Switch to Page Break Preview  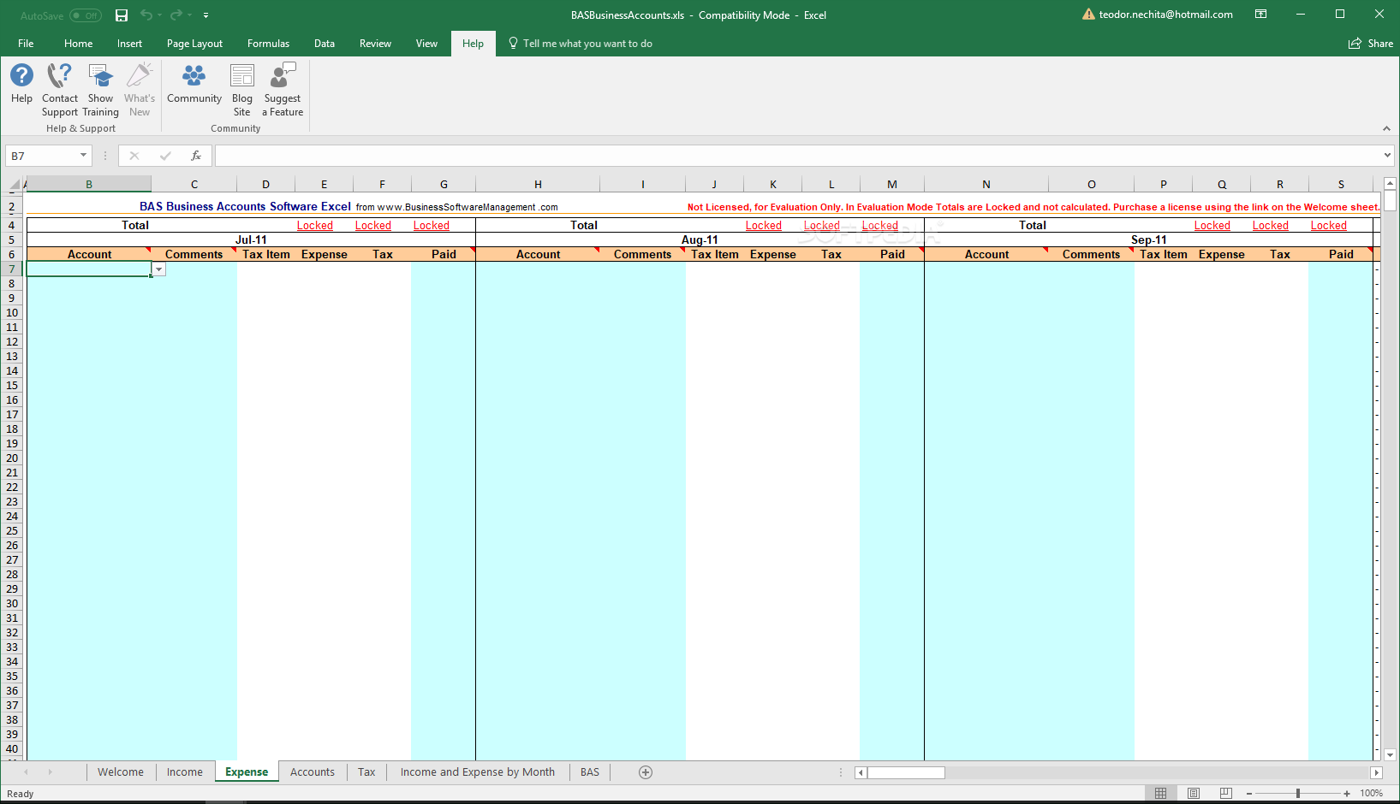tap(1226, 794)
